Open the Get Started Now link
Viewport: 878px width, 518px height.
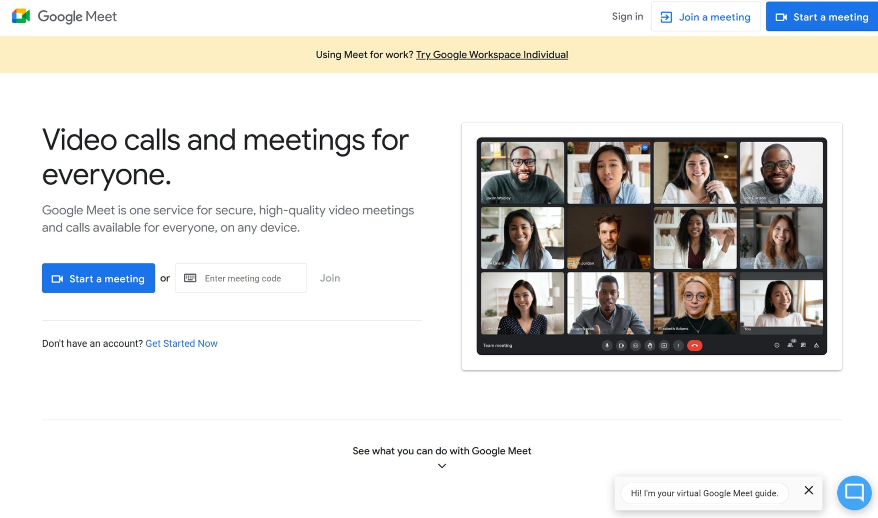pyautogui.click(x=182, y=343)
